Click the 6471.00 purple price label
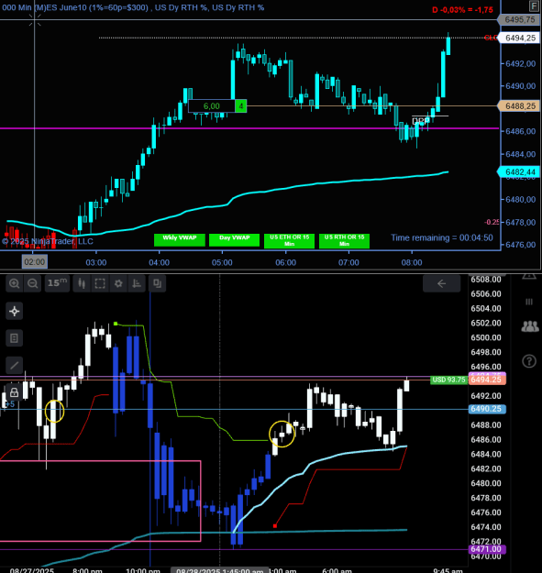The width and height of the screenshot is (542, 573). point(487,549)
